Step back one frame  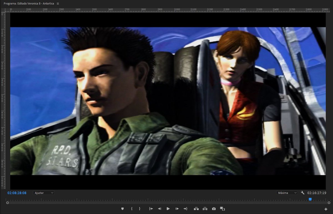160,209
